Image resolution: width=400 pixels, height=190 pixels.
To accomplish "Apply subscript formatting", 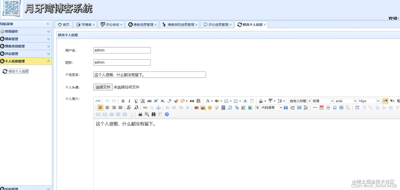I will coord(163,101).
